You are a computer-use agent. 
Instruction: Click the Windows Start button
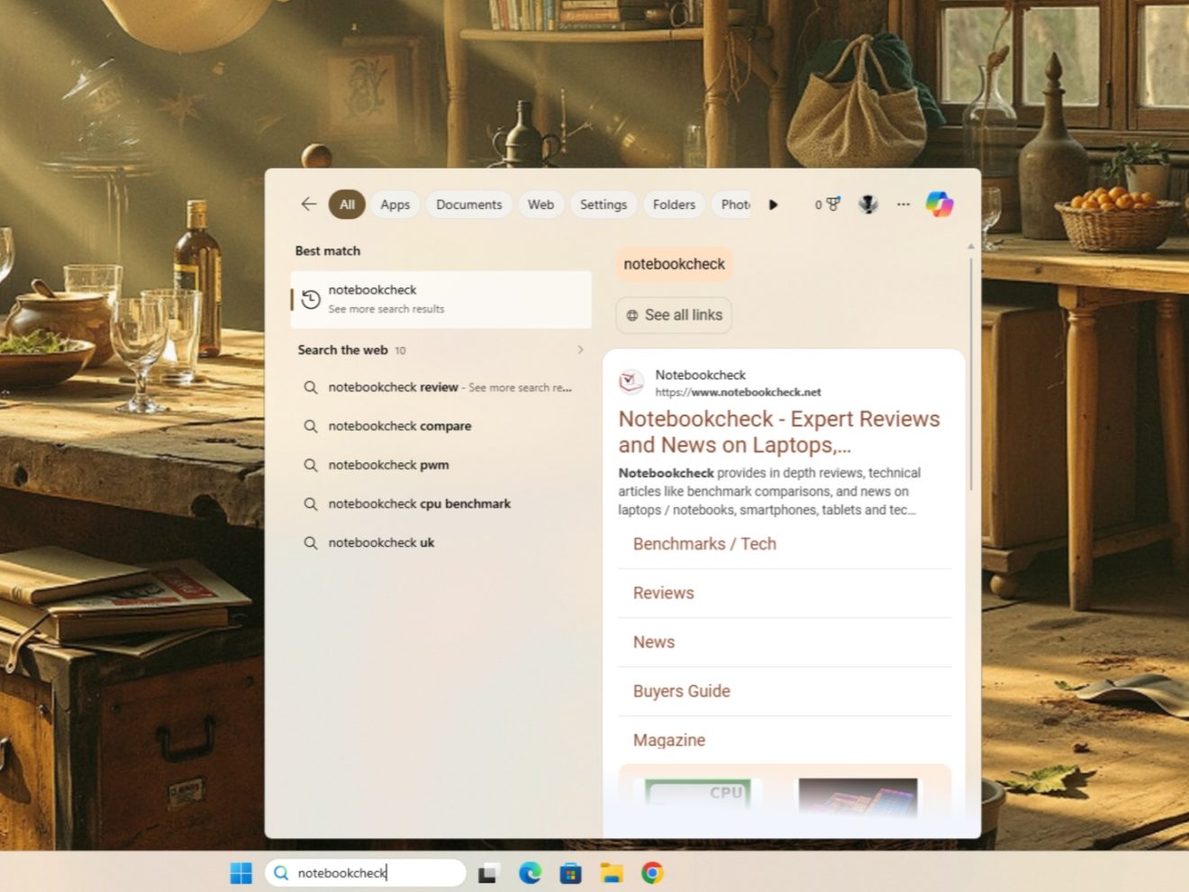pos(241,873)
